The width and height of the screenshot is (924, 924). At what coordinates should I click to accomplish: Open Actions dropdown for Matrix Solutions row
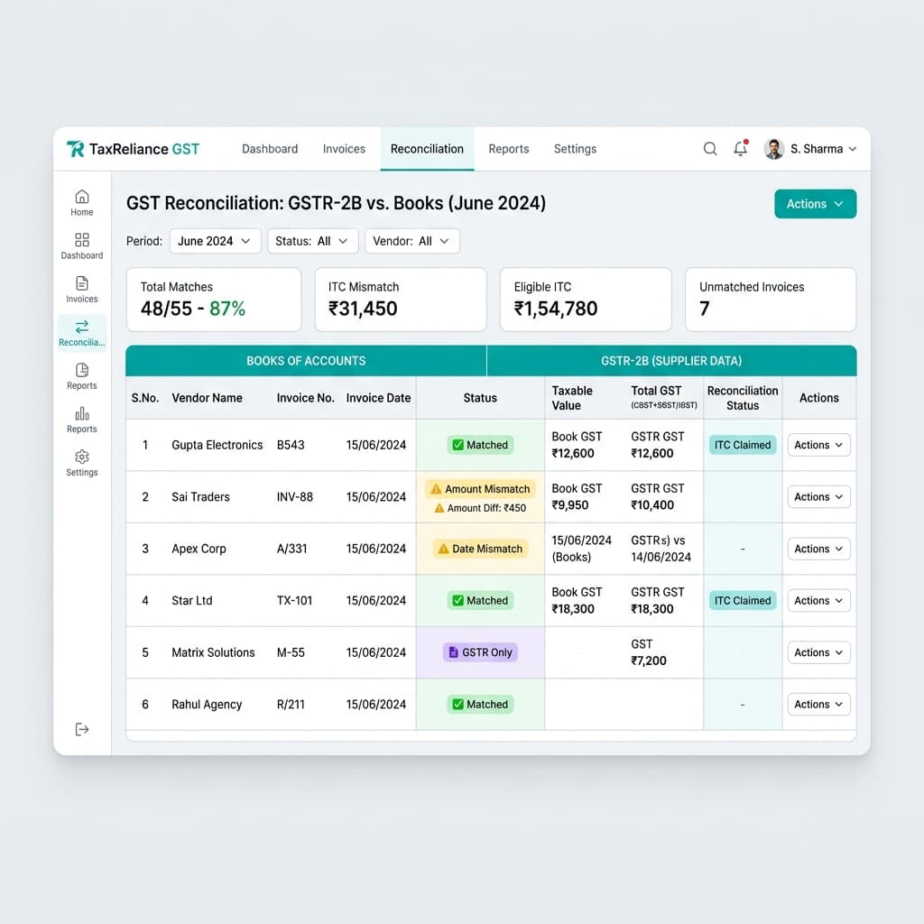(818, 652)
